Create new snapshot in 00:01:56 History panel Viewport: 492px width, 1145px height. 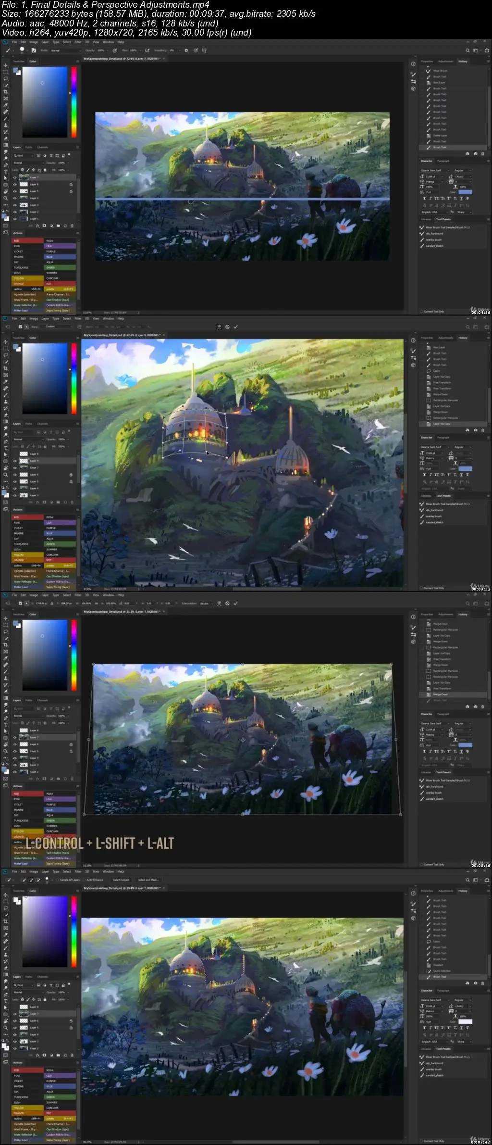click(475, 153)
